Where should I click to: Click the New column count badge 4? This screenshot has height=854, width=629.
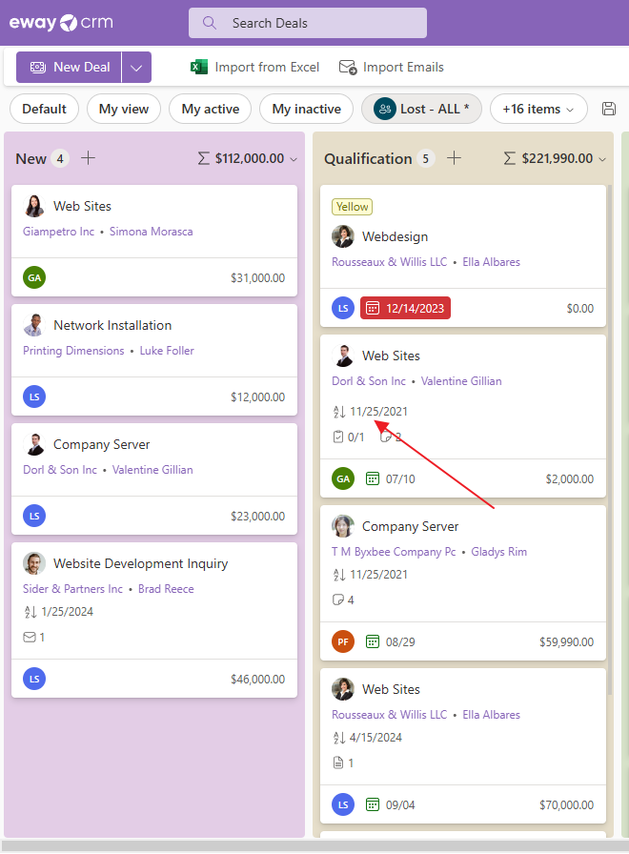[60, 159]
